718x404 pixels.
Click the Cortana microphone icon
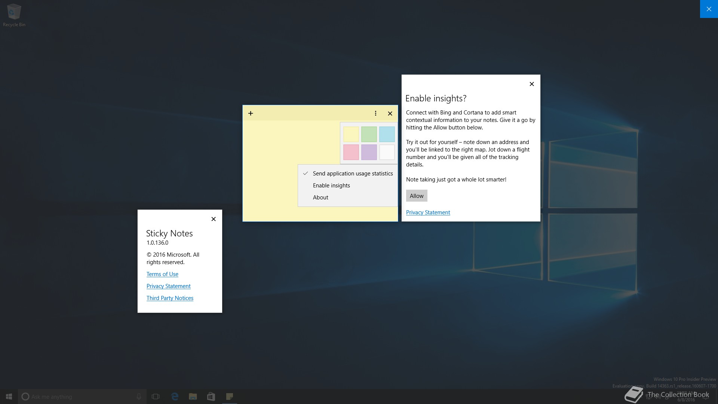[x=139, y=397]
